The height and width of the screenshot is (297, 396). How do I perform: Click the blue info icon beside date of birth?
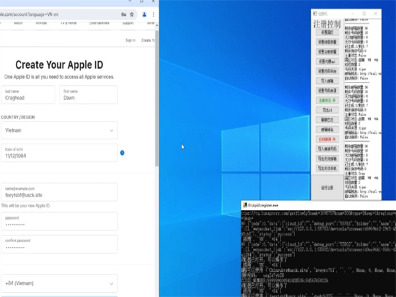(122, 153)
